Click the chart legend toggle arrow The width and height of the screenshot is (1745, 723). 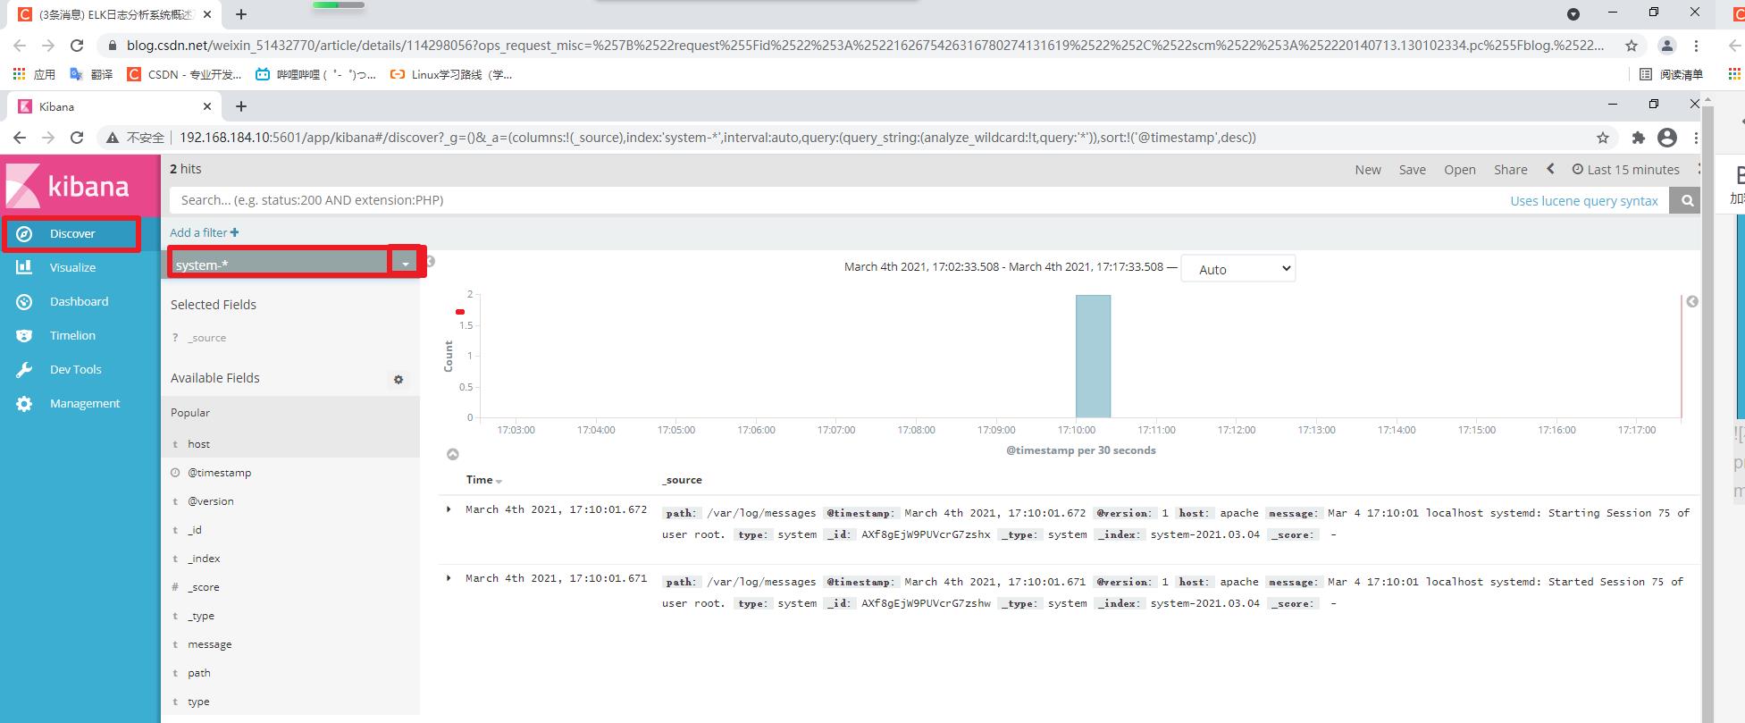pos(1691,302)
